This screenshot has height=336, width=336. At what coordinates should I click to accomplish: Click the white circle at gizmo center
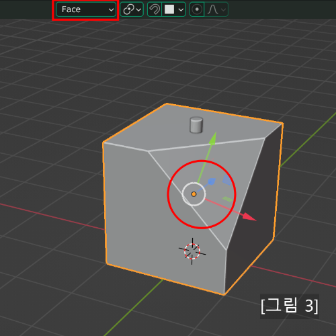pos(194,194)
